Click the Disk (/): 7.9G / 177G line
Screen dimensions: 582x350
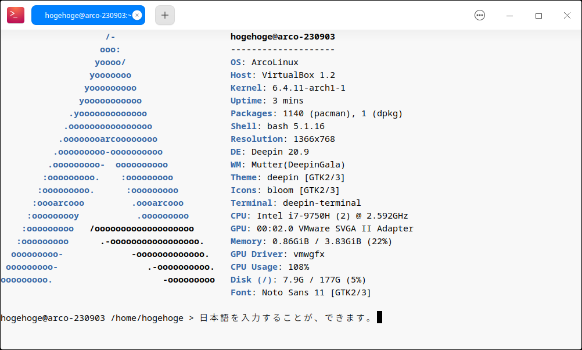tap(299, 280)
